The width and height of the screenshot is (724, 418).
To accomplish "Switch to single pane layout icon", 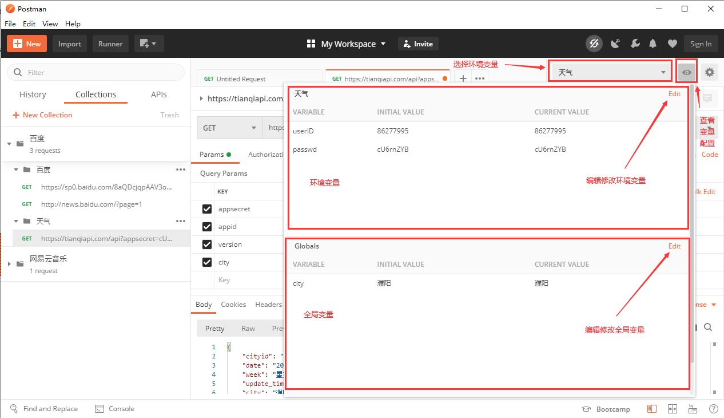I will click(x=652, y=409).
